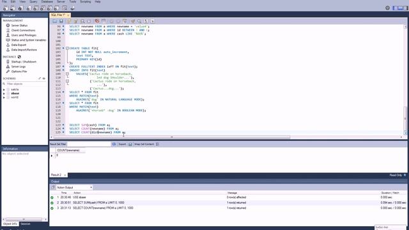The height and width of the screenshot is (230, 409).
Task: Create a new view toolbar icon
Action: pyautogui.click(x=43, y=8)
